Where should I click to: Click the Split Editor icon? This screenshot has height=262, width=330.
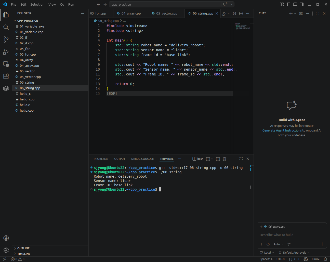241,14
